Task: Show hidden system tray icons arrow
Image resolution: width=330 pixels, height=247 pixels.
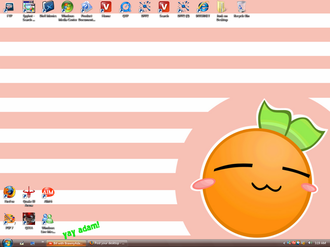Action: coord(284,243)
